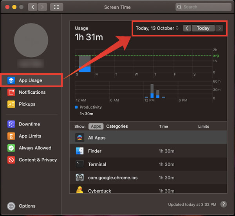The image size is (235, 216).
Task: Click the user profile avatar
Action: point(31,40)
